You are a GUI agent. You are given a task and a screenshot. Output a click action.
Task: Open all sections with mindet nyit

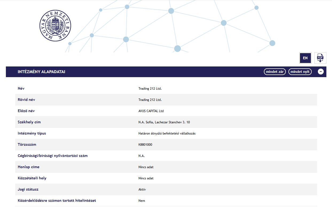pyautogui.click(x=300, y=72)
